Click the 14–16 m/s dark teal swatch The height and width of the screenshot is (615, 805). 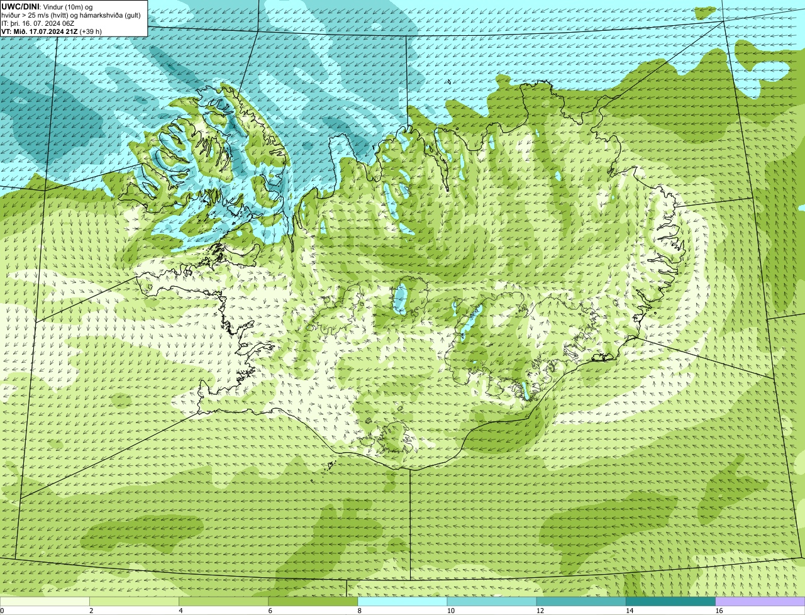[x=671, y=601]
